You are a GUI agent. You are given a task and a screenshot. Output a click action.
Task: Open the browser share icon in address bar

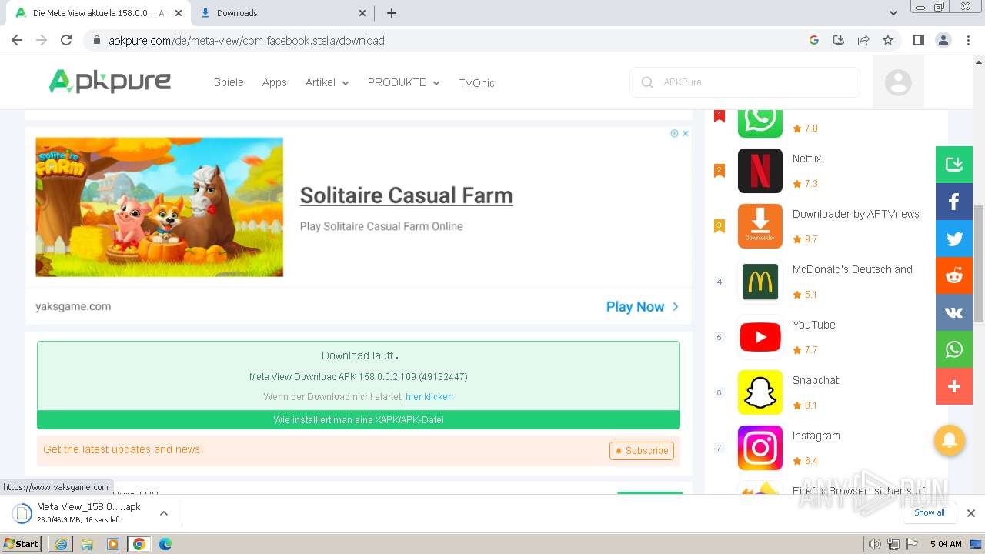[863, 40]
